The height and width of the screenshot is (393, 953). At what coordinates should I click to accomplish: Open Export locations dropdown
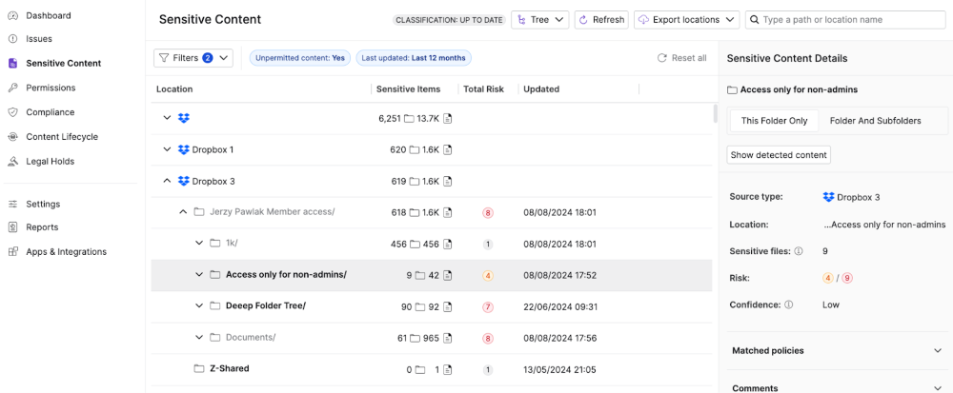pos(687,19)
